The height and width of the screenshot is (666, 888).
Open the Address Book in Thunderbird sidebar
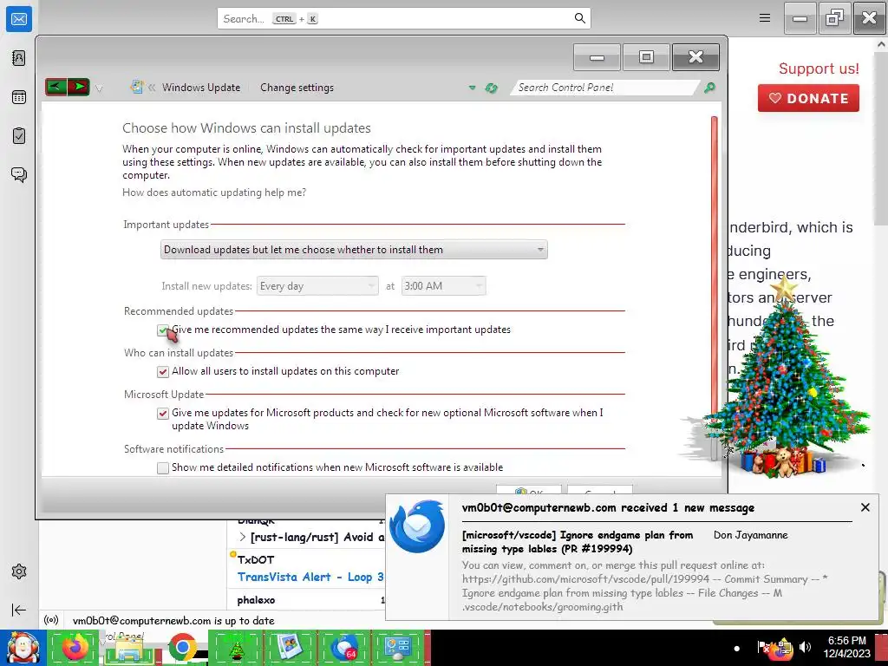pyautogui.click(x=19, y=58)
